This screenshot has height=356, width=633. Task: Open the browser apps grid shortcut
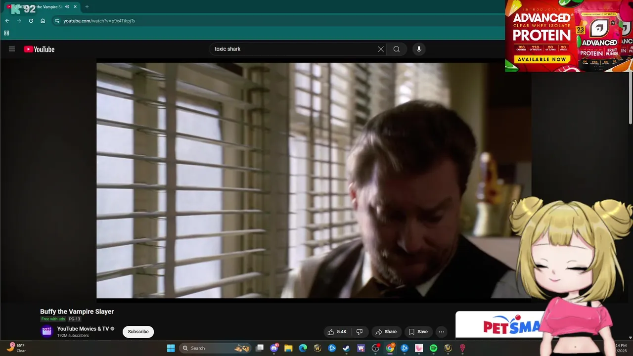(6, 33)
